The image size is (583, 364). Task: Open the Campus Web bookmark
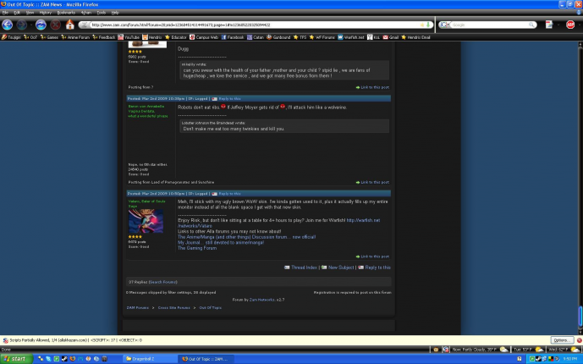(x=204, y=37)
